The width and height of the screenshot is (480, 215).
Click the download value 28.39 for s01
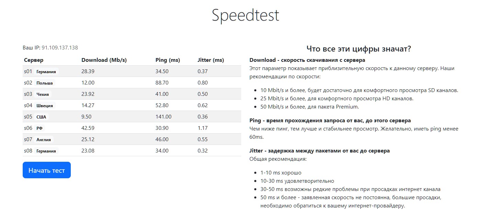pos(88,71)
